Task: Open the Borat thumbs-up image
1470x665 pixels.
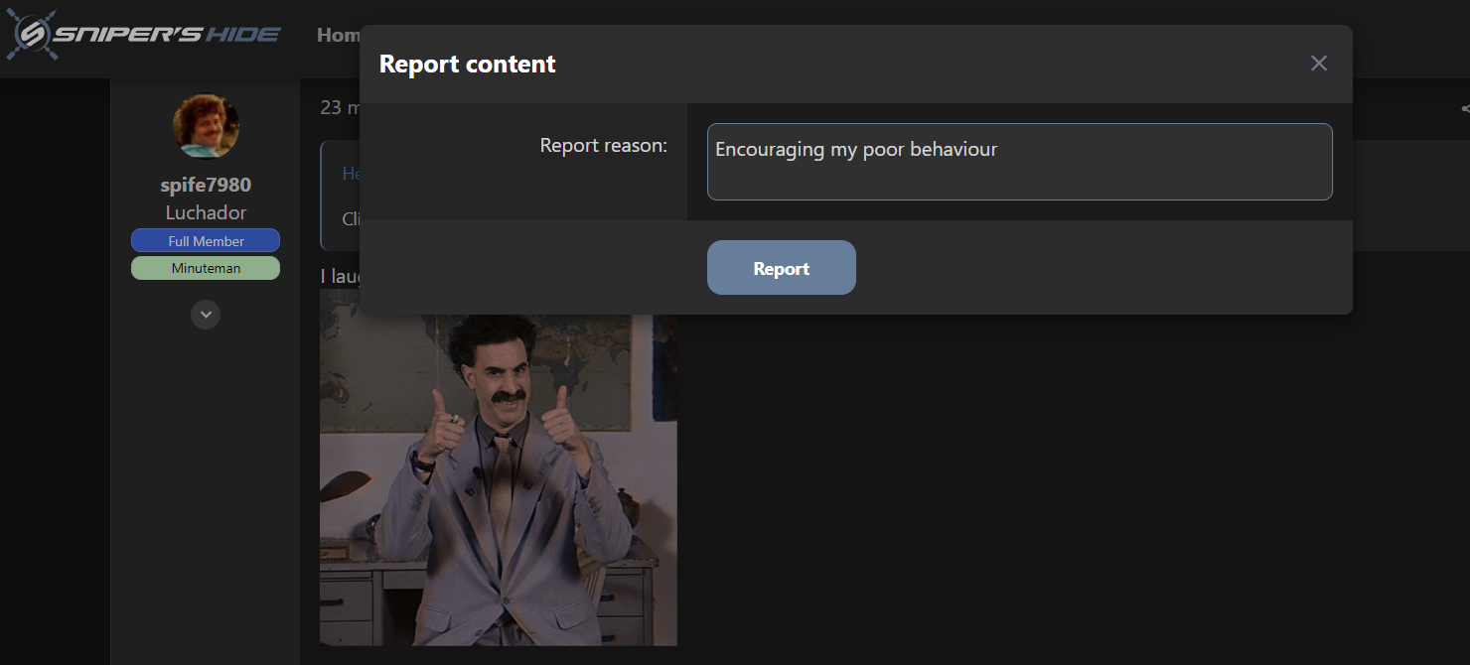Action: [499, 467]
